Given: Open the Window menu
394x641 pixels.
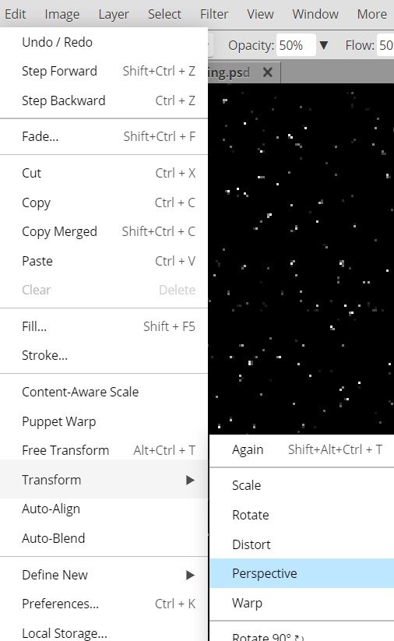Looking at the screenshot, I should point(315,14).
